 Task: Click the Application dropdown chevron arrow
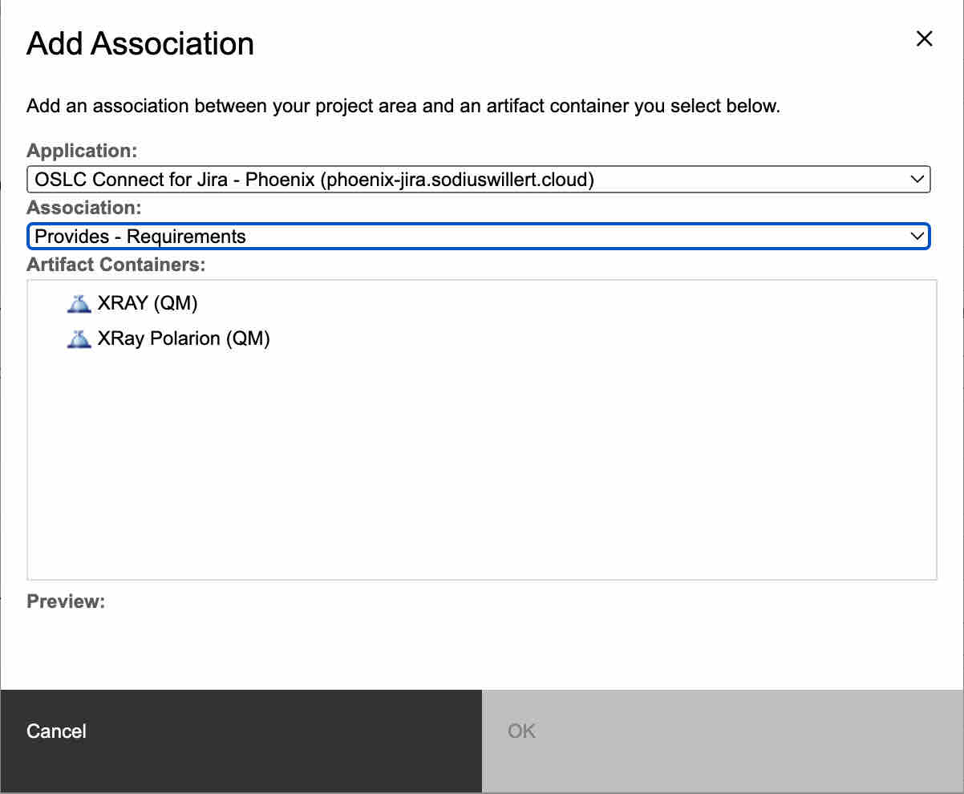tap(917, 179)
